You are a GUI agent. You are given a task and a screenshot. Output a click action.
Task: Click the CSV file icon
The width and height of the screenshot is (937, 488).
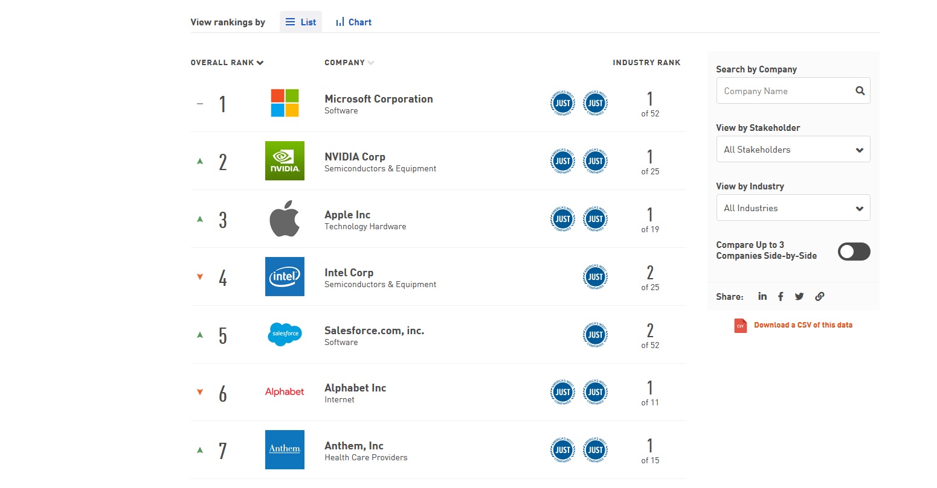click(x=740, y=325)
